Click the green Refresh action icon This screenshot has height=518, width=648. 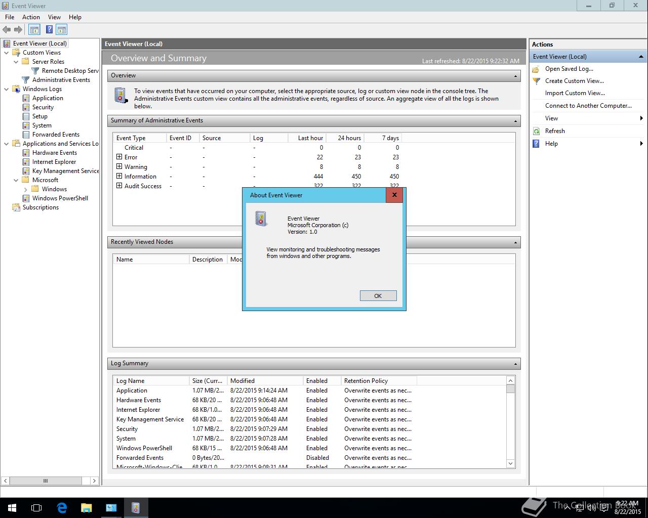[x=536, y=131]
